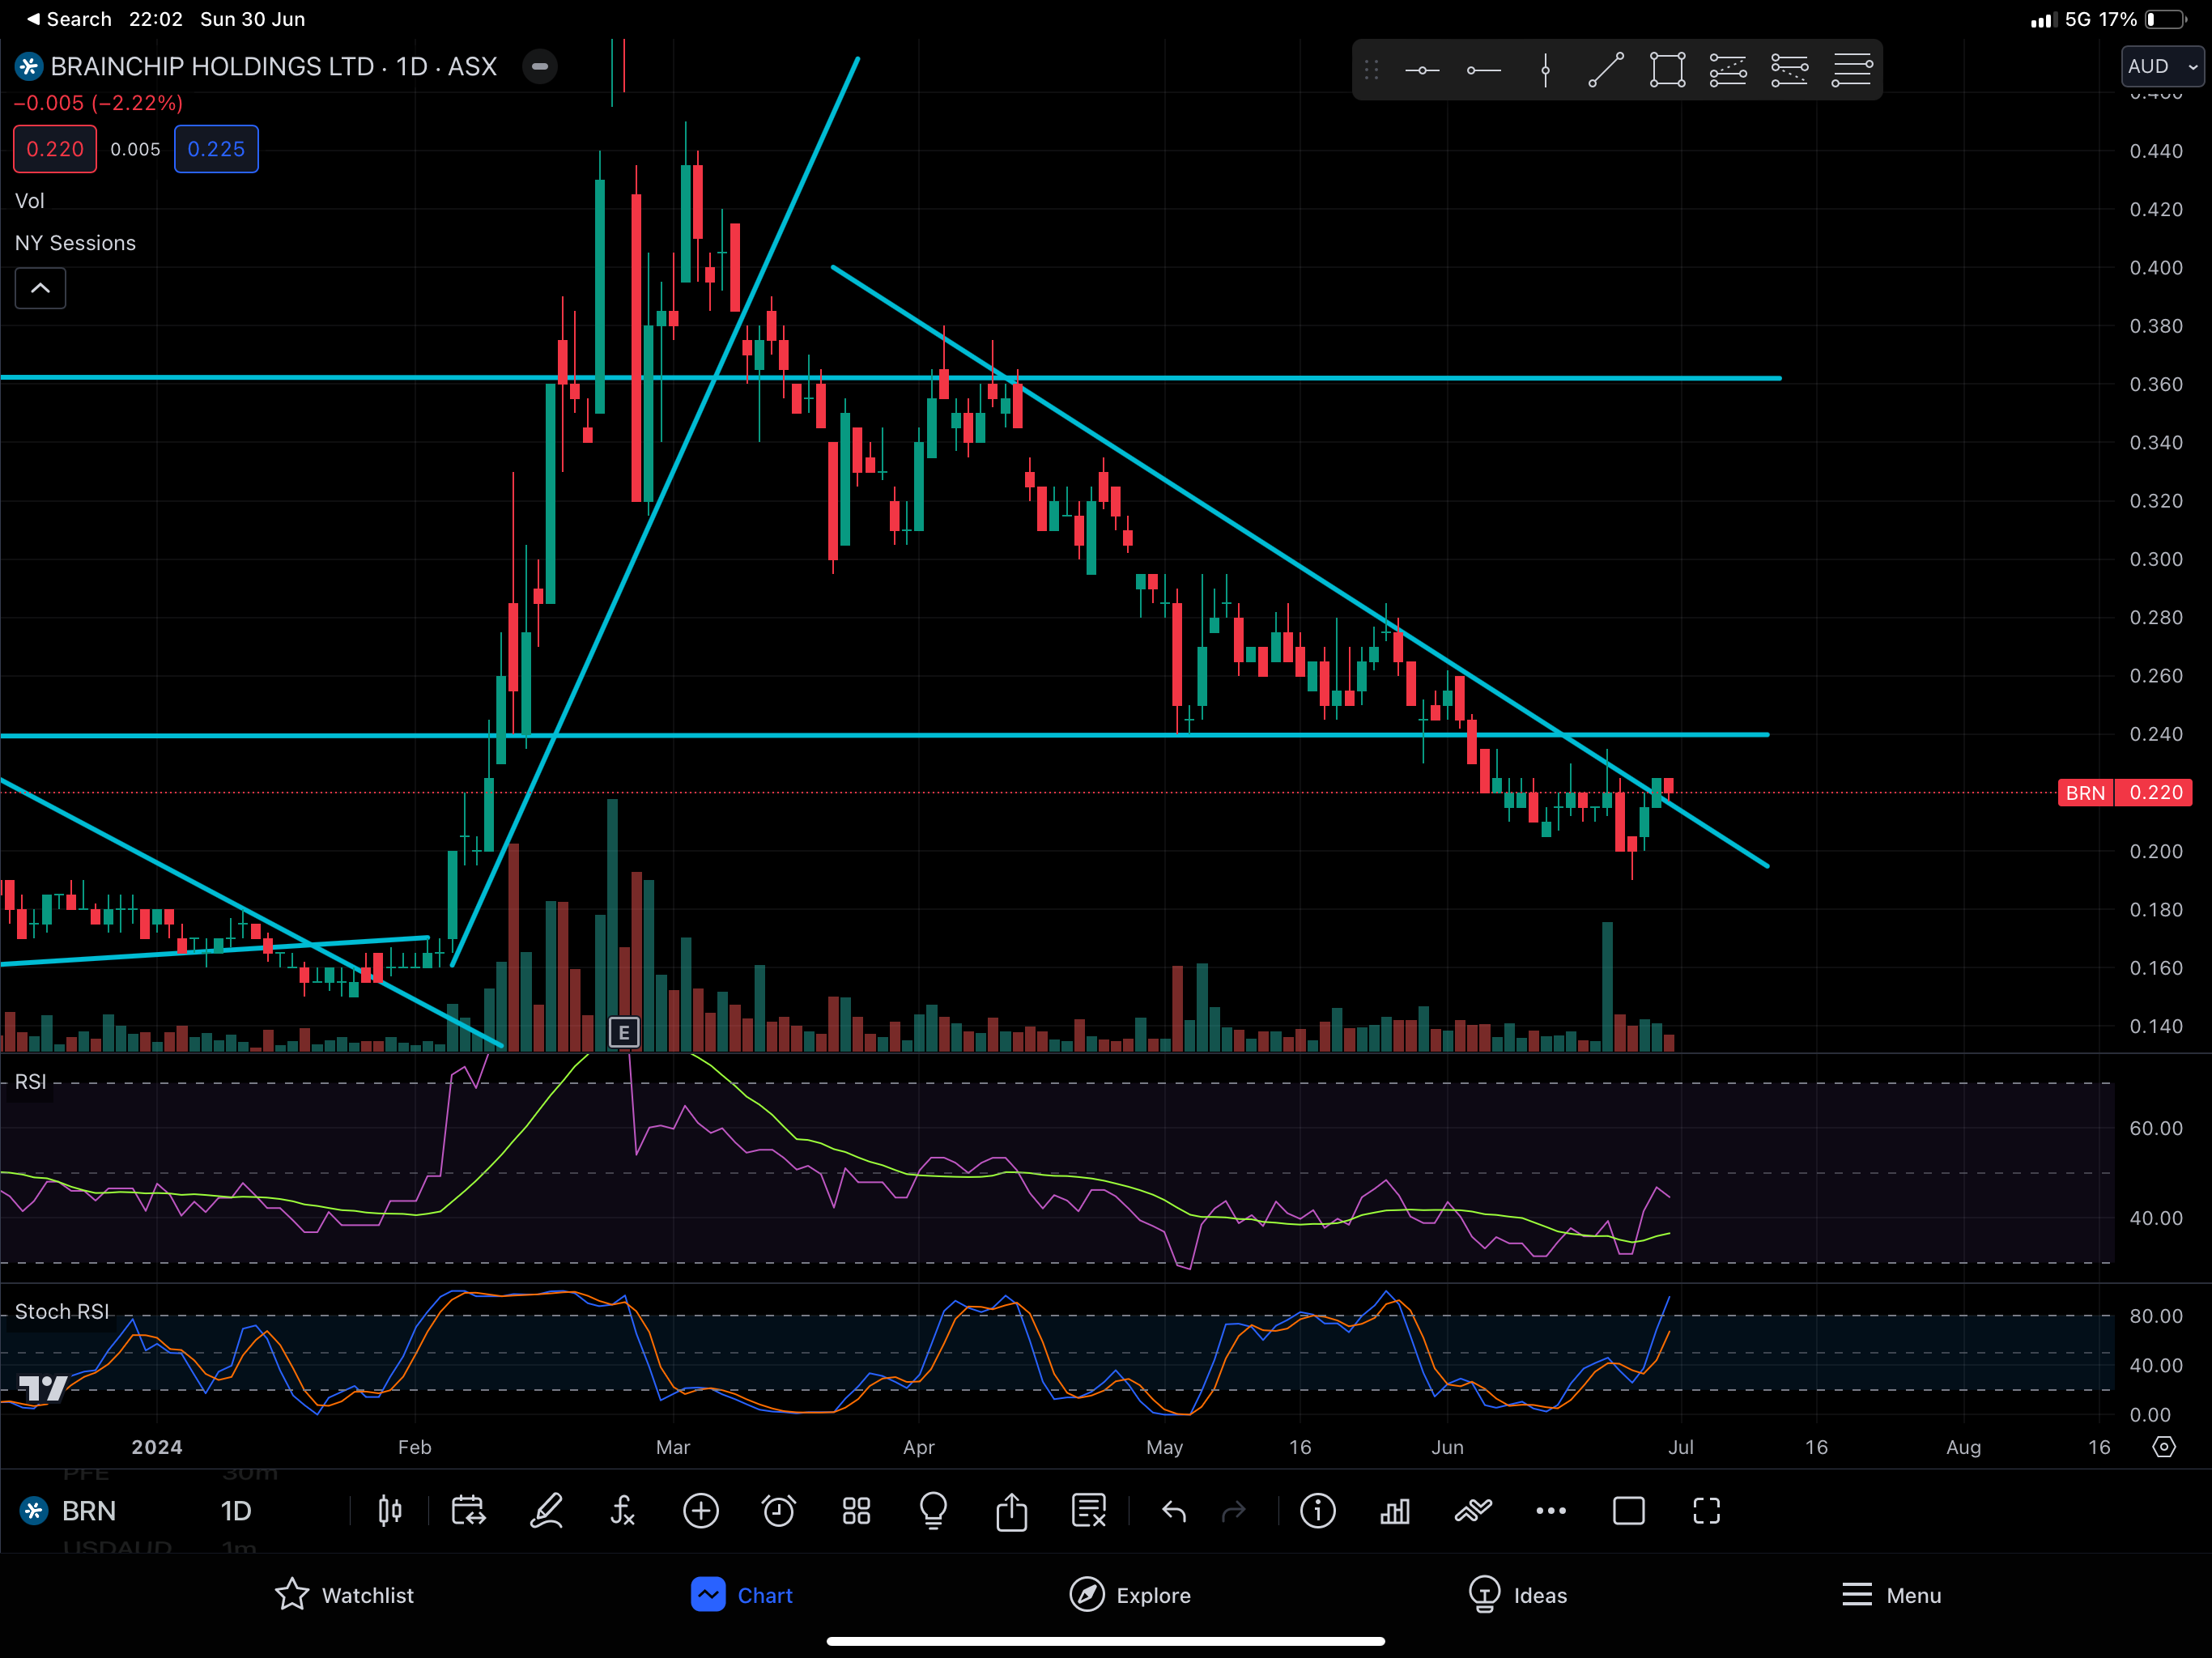Select the Fib tool right of the retracement icon

coord(1789,70)
